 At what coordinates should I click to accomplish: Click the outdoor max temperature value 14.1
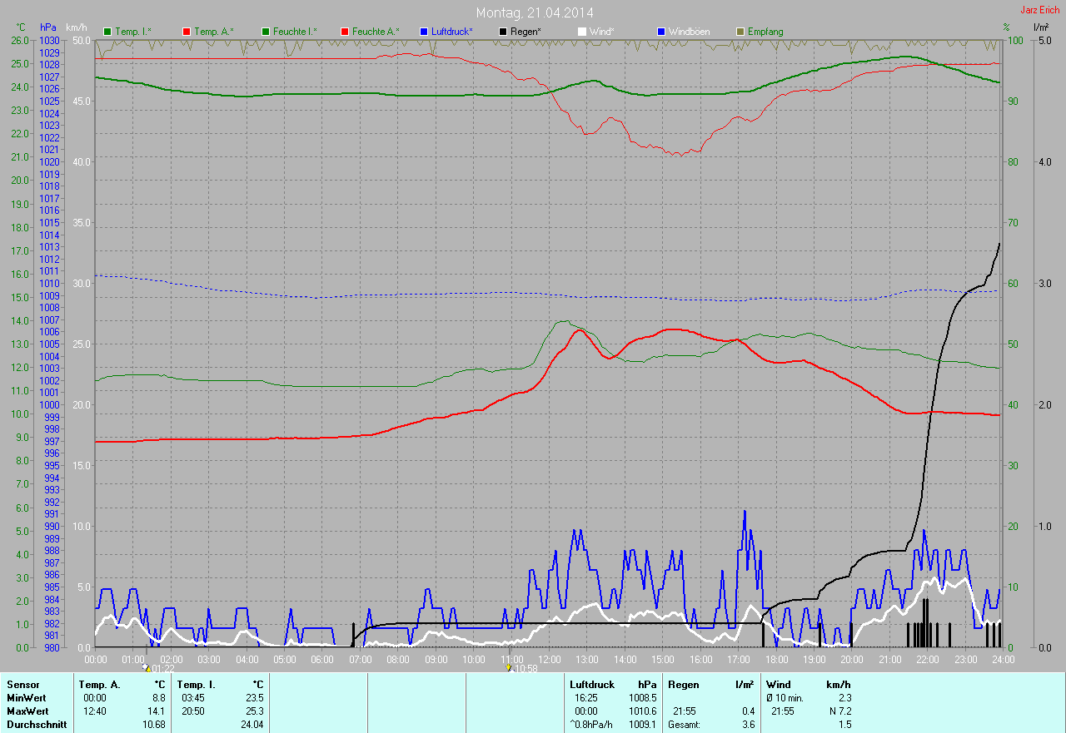[157, 711]
